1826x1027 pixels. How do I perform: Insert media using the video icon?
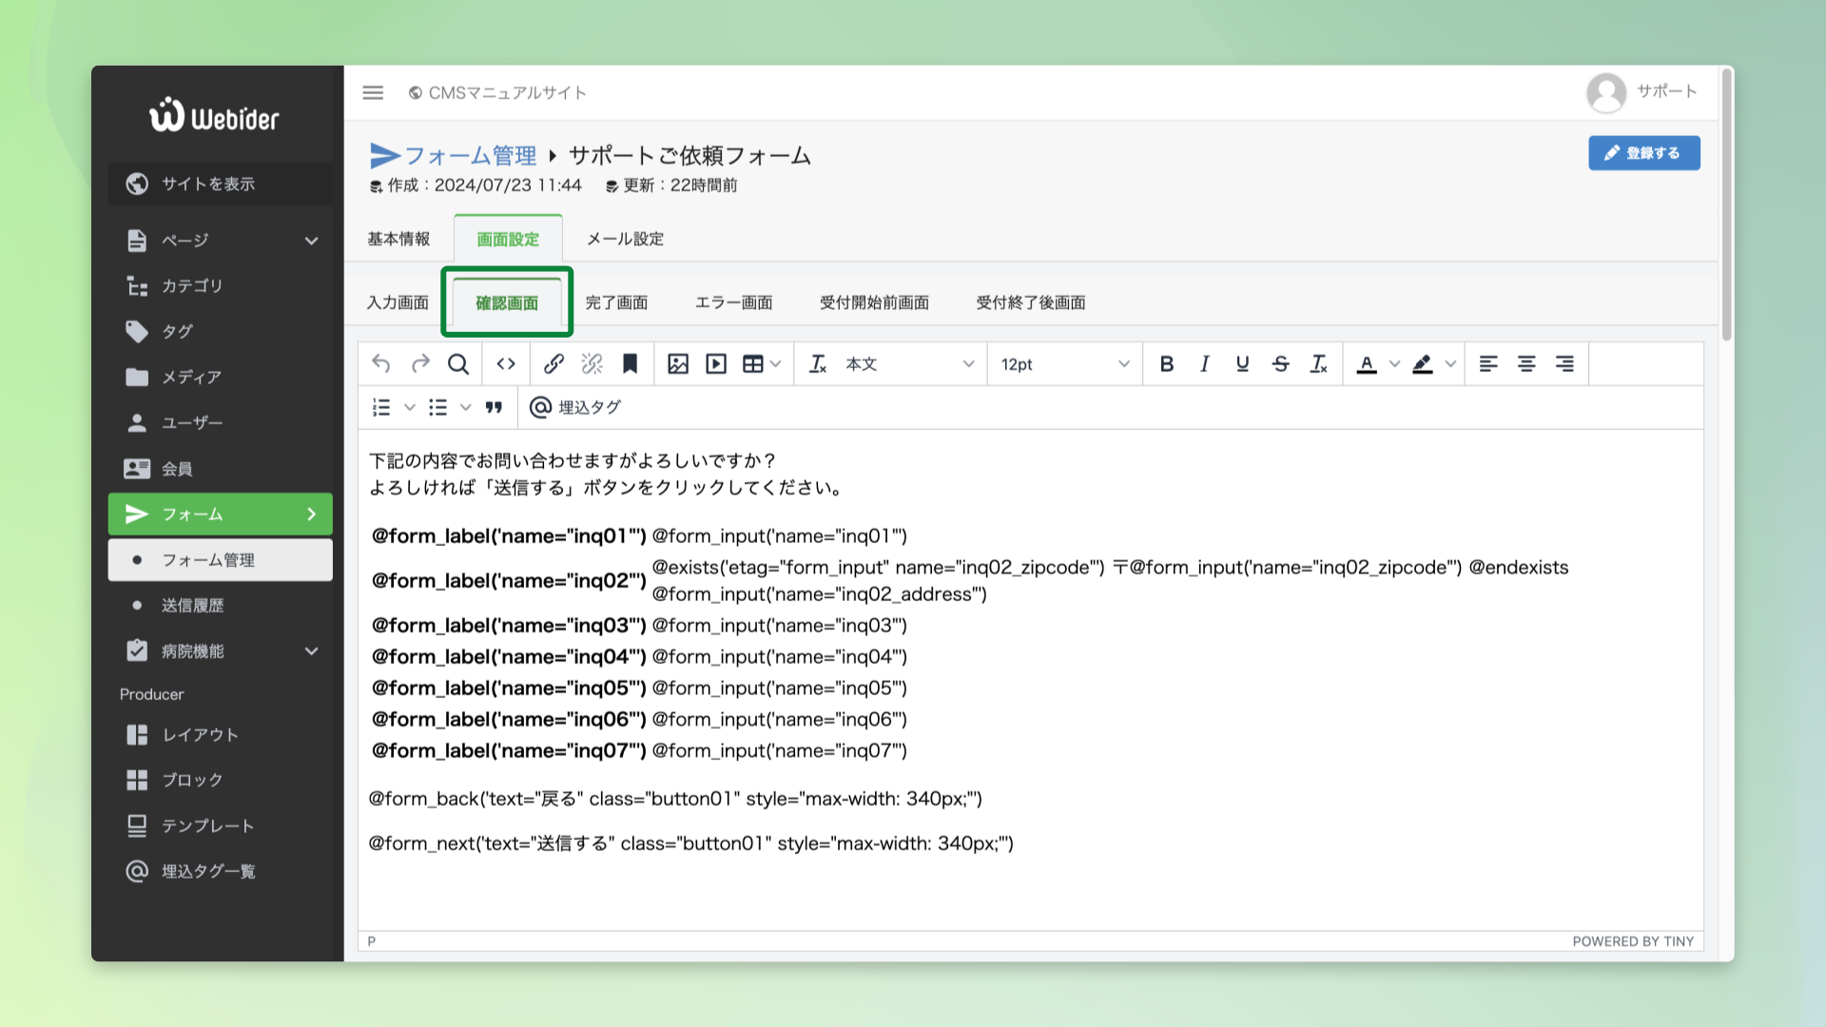coord(716,364)
